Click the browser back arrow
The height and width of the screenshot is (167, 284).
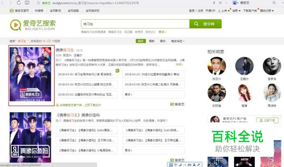coord(2,3)
